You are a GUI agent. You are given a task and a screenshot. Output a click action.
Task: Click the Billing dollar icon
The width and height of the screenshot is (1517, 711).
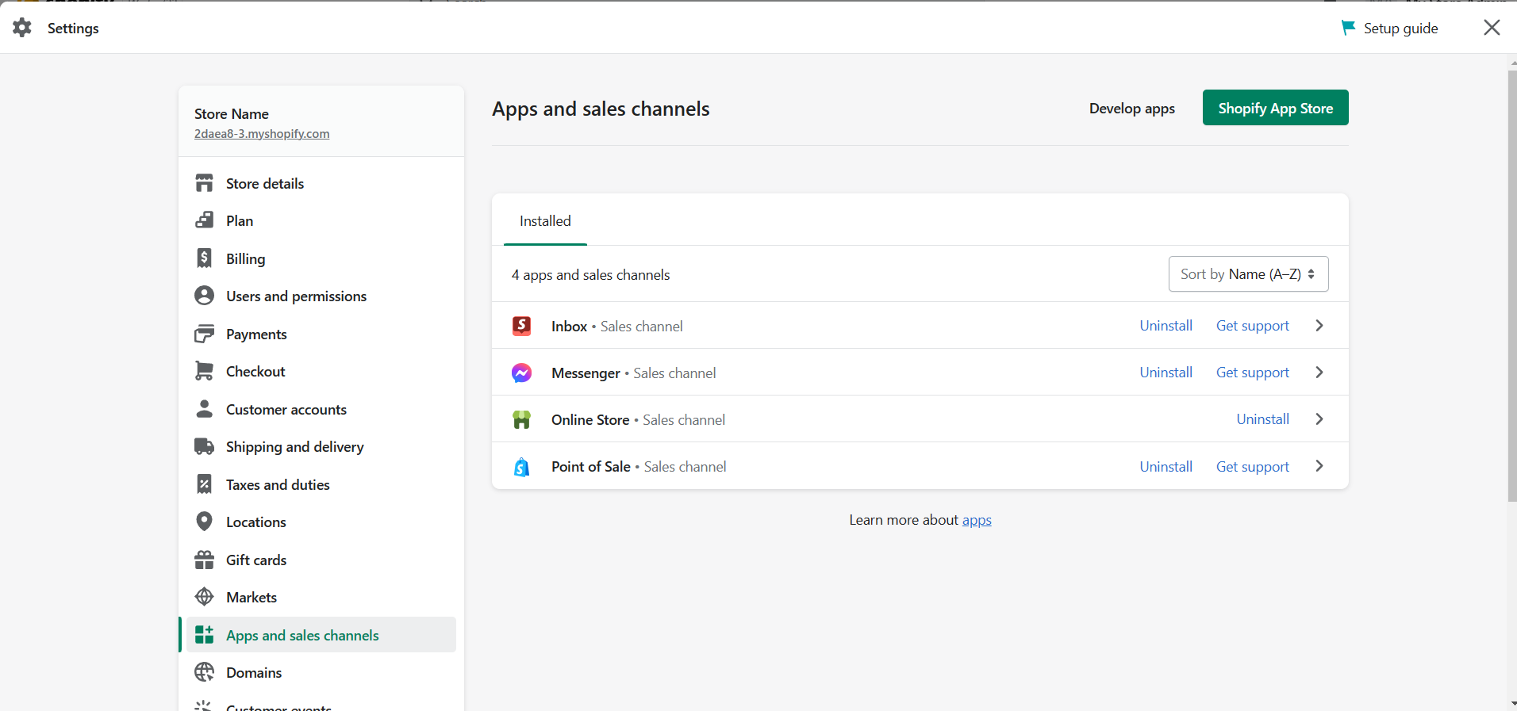[x=204, y=258]
